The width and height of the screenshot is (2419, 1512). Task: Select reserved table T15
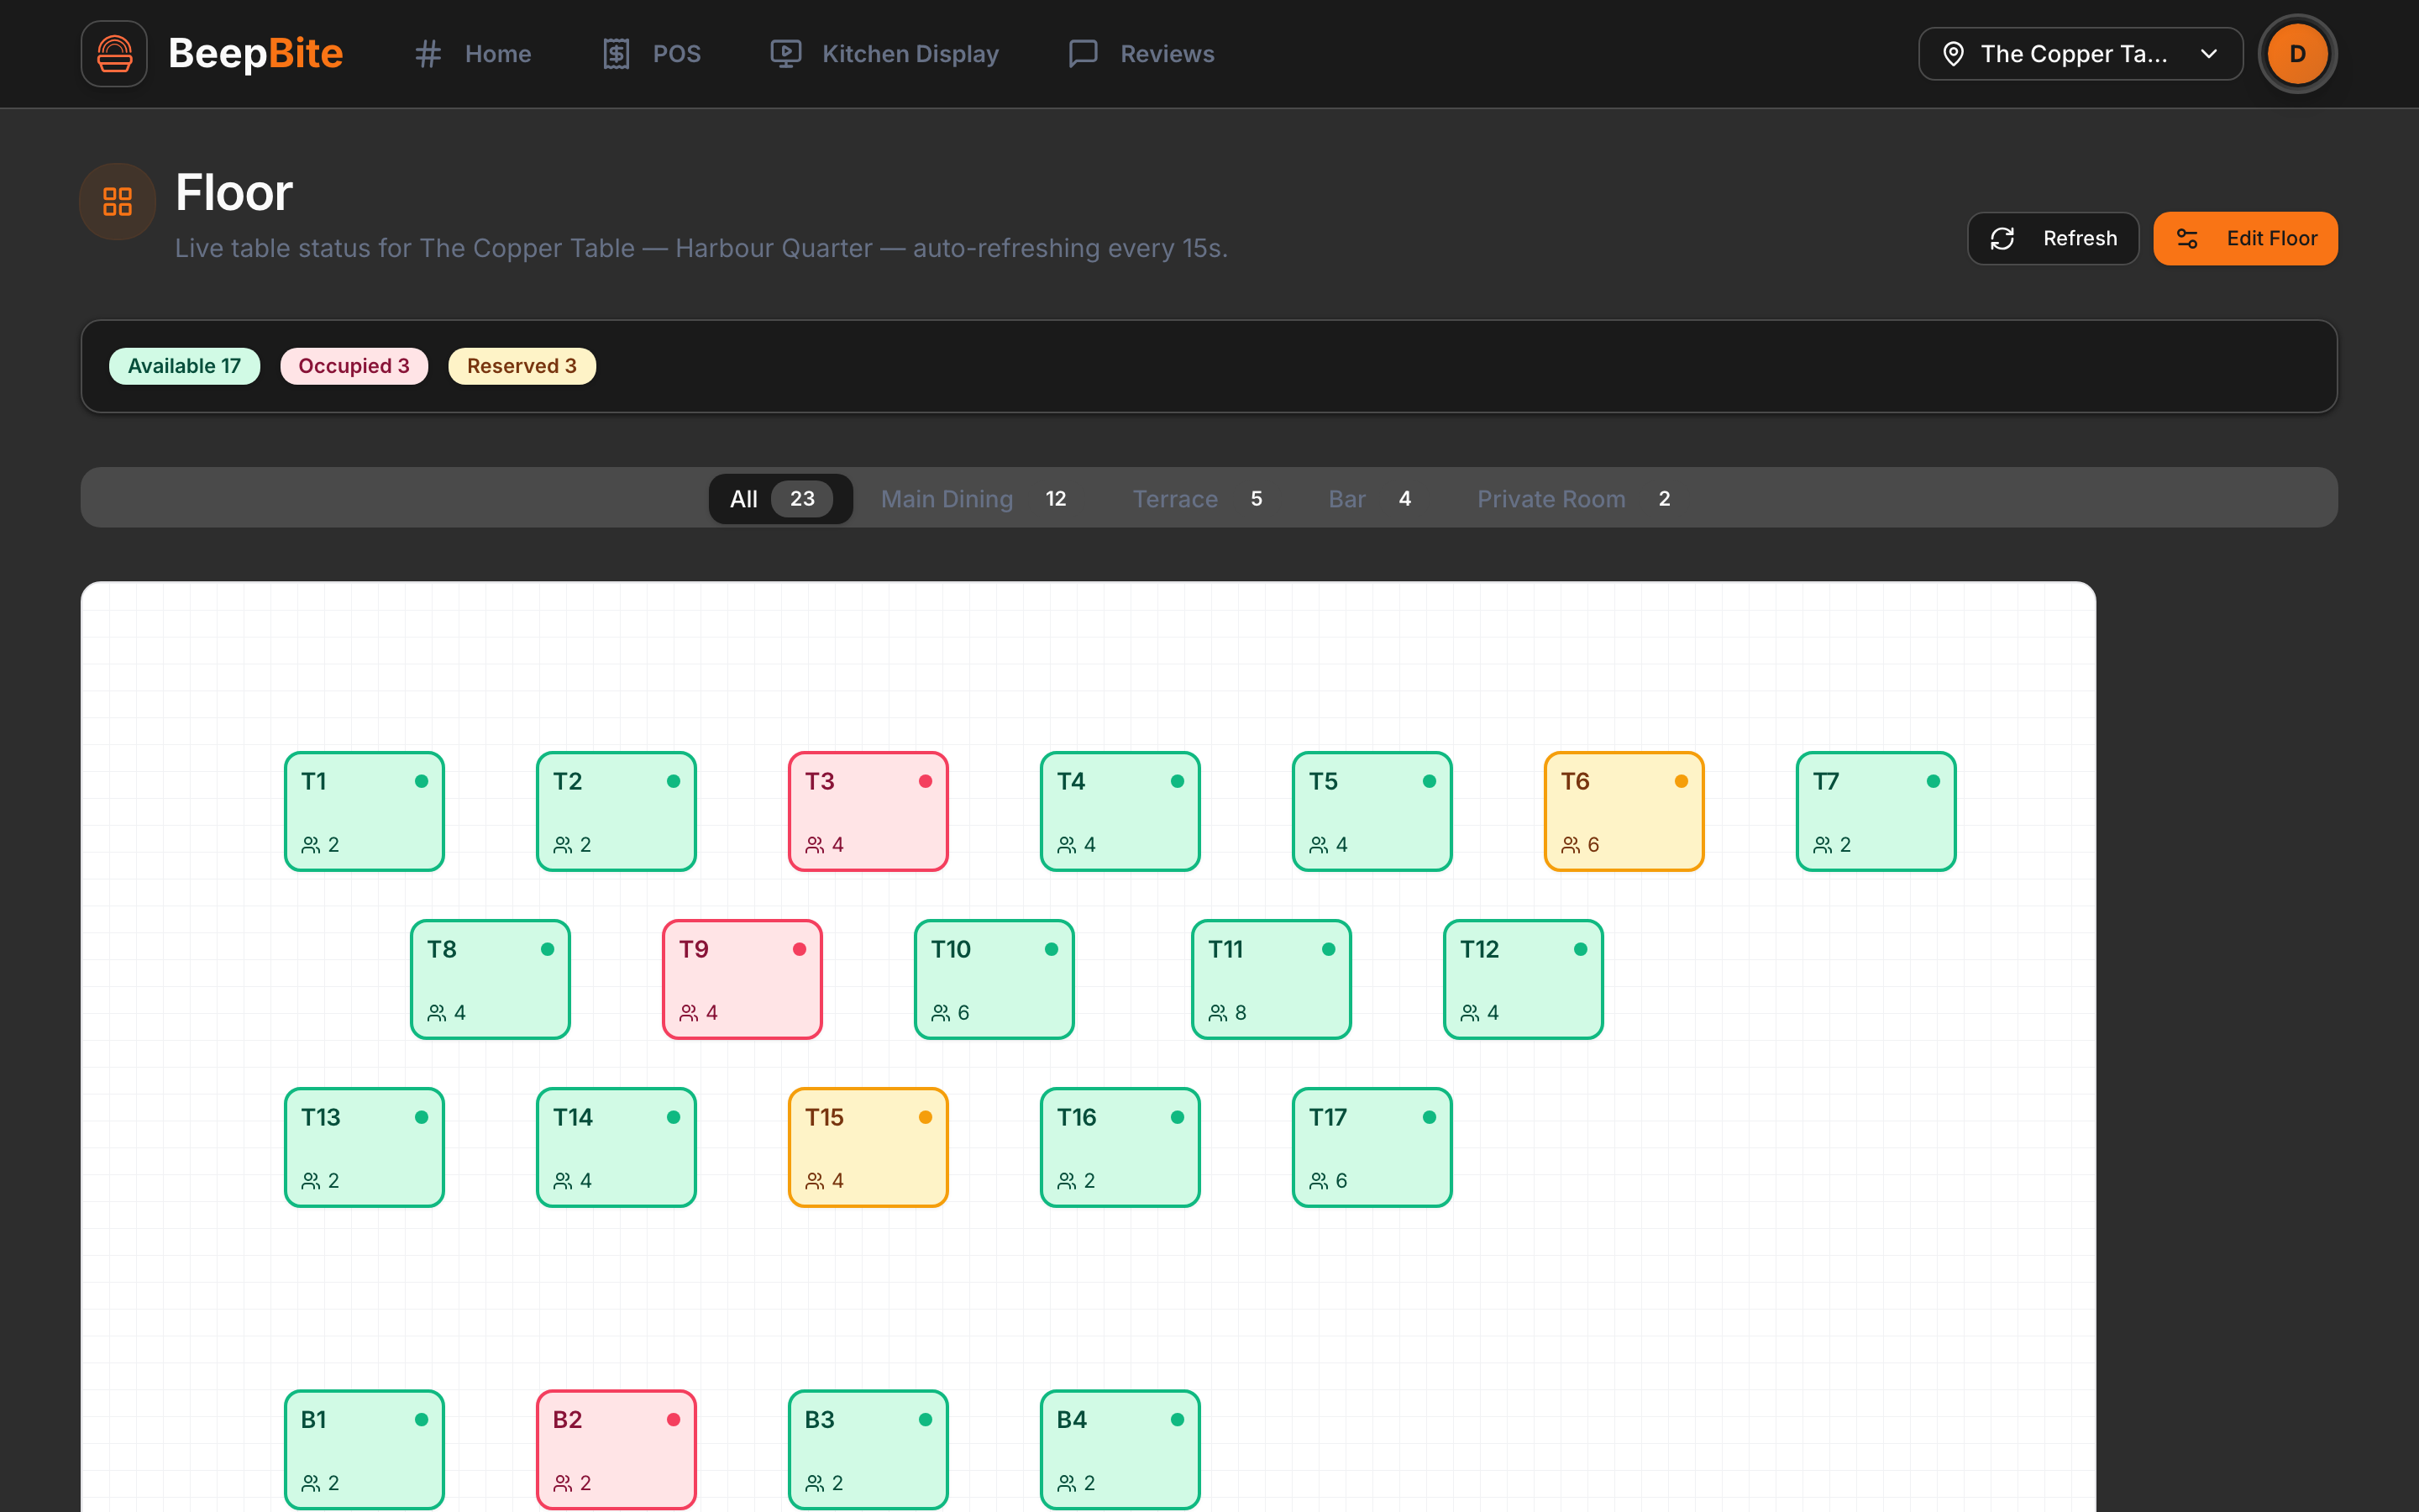868,1147
